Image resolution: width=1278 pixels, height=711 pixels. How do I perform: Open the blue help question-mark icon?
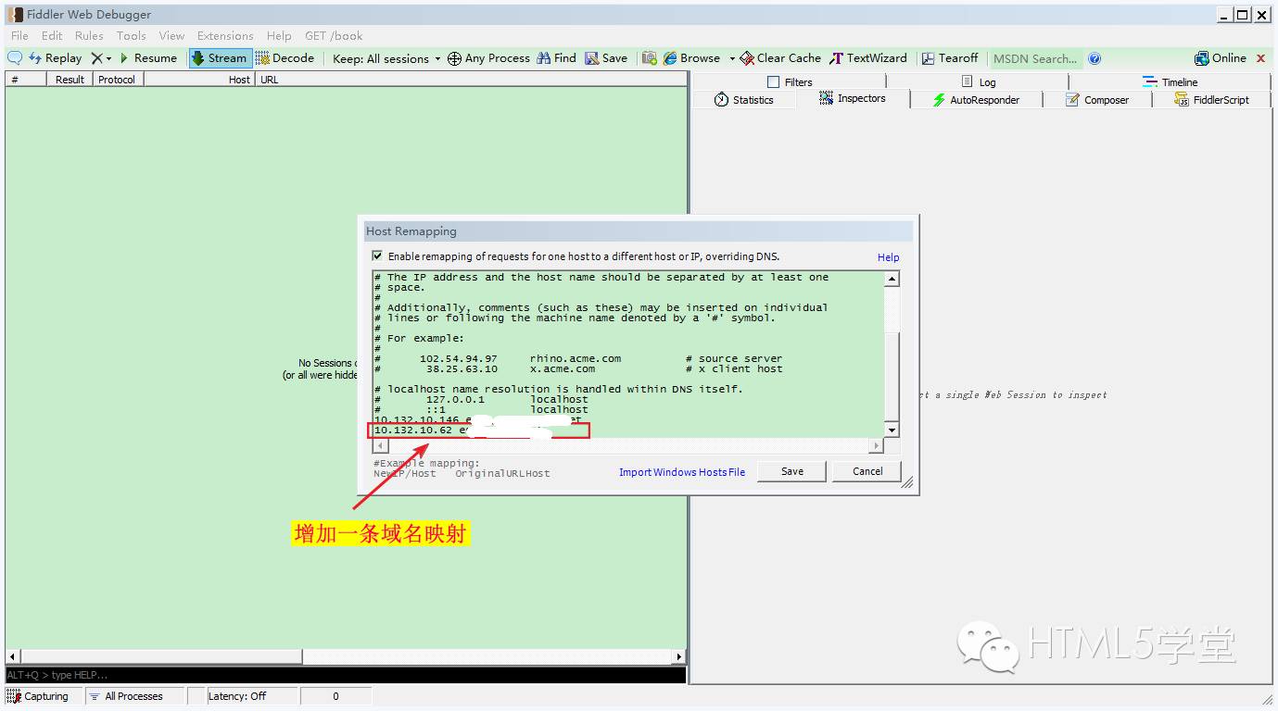click(x=1095, y=58)
